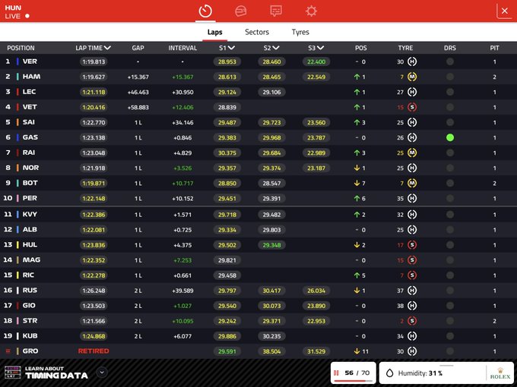Screen dimensions: 517x387
Task: Click GRO position lost arrow
Action: 357,351
